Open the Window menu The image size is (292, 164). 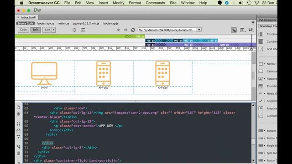tap(188, 3)
